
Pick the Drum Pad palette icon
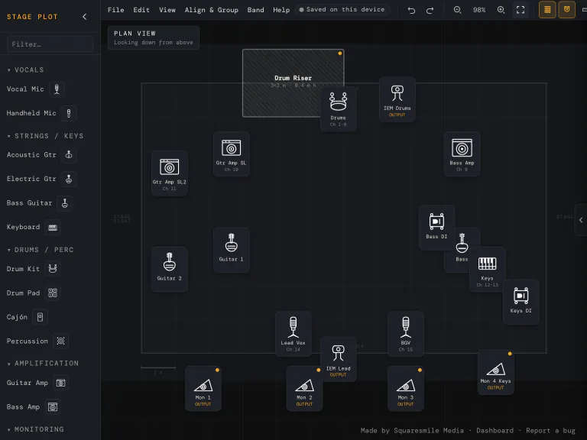click(53, 293)
